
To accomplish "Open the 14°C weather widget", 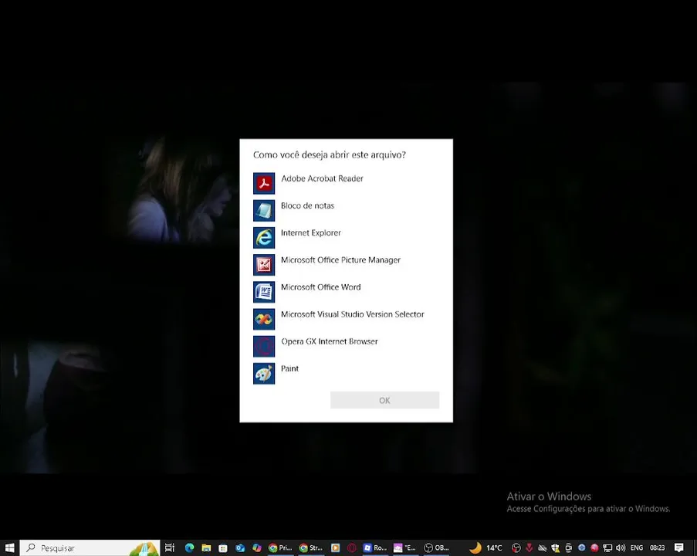I will pos(486,548).
